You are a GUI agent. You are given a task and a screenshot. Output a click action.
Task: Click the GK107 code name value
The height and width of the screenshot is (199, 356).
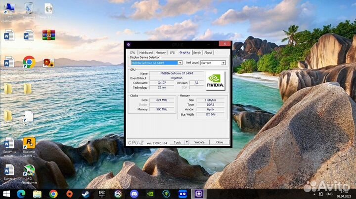(x=162, y=83)
